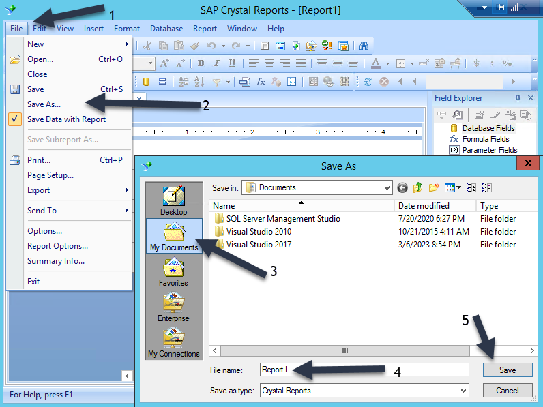Open the Enterprise location in sidebar
The height and width of the screenshot is (407, 543).
(x=173, y=307)
